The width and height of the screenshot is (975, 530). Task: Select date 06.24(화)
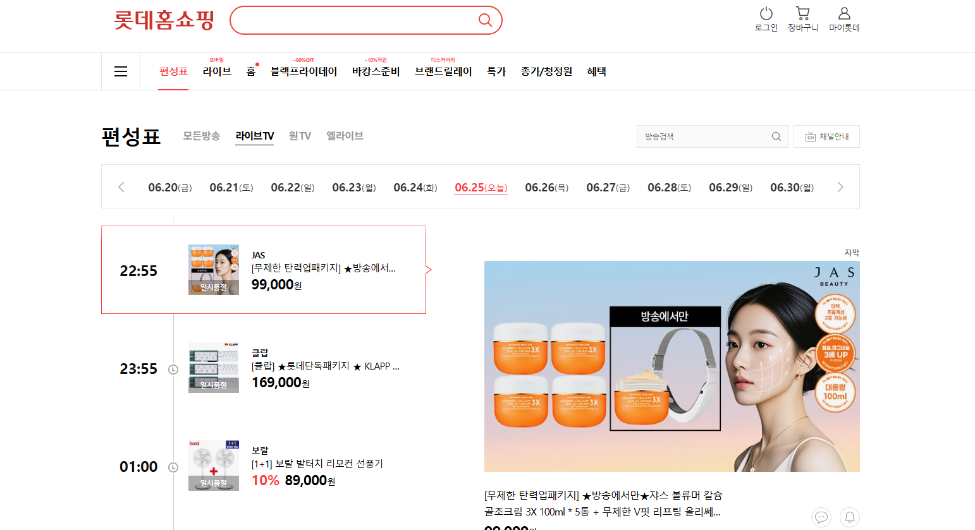[415, 188]
